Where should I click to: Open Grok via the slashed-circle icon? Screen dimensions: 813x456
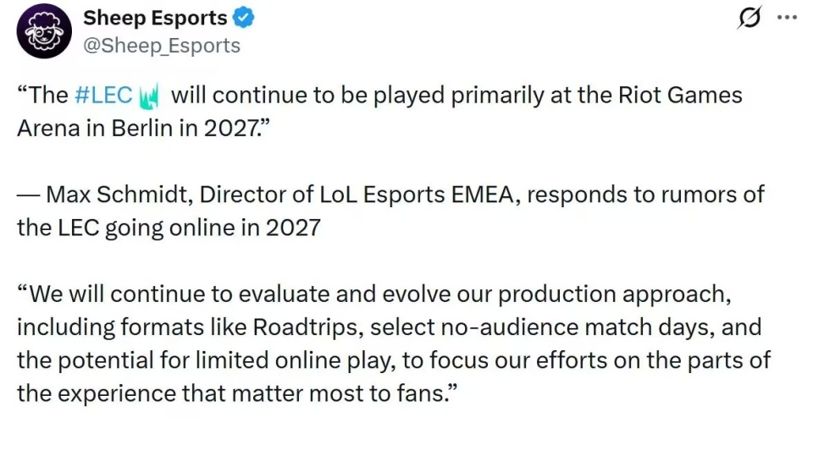pos(749,18)
